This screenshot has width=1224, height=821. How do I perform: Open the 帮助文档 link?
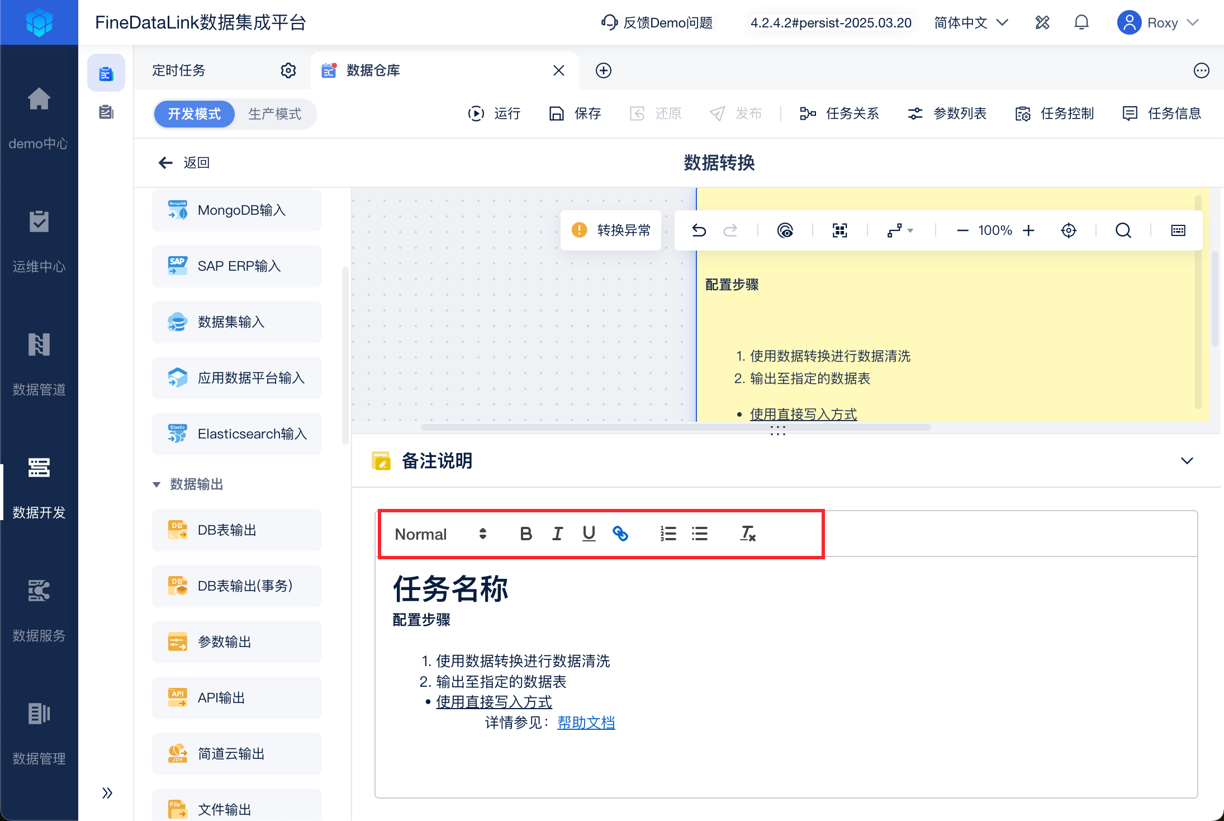[586, 723]
